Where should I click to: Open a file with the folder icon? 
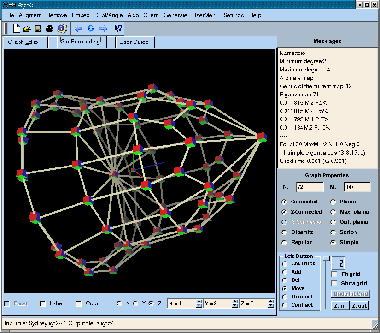coord(27,29)
